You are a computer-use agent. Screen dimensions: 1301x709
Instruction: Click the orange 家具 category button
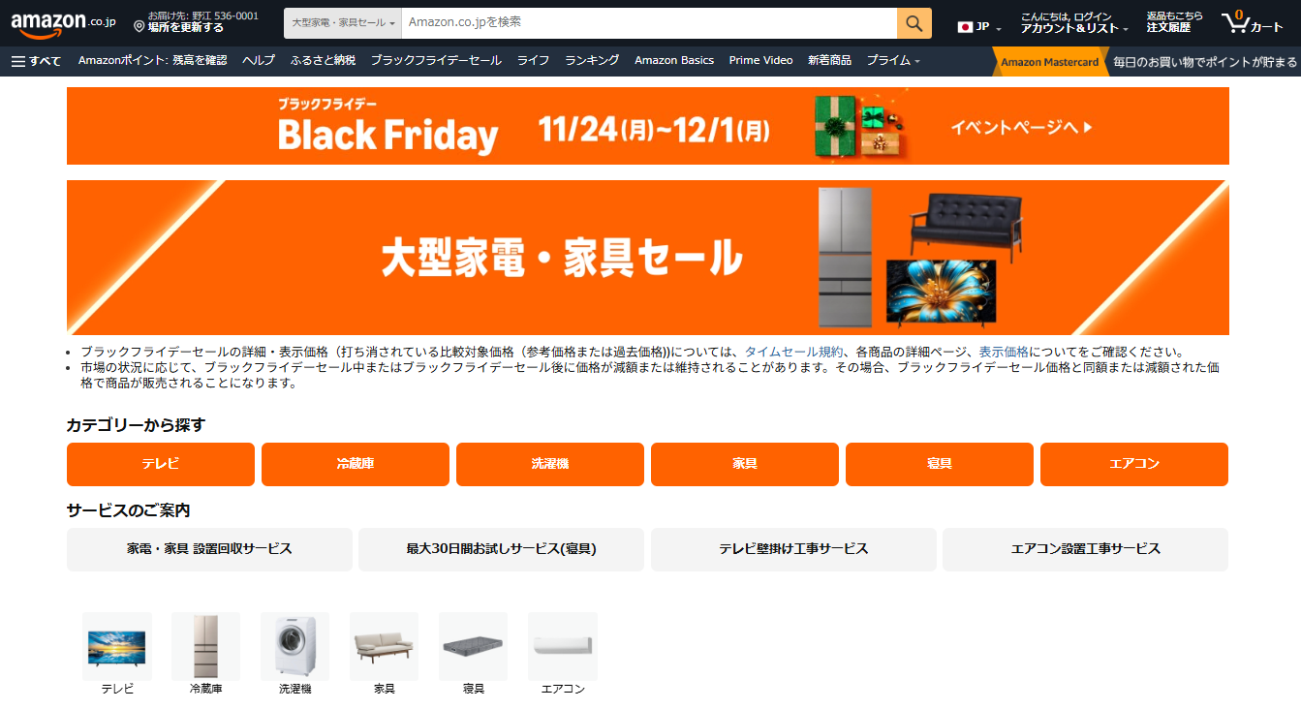(745, 464)
